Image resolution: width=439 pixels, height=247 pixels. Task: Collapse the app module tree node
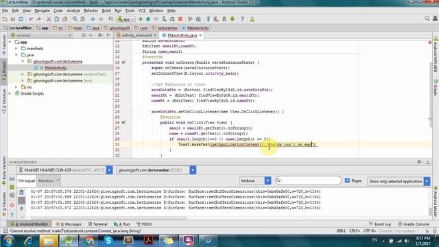coord(10,42)
